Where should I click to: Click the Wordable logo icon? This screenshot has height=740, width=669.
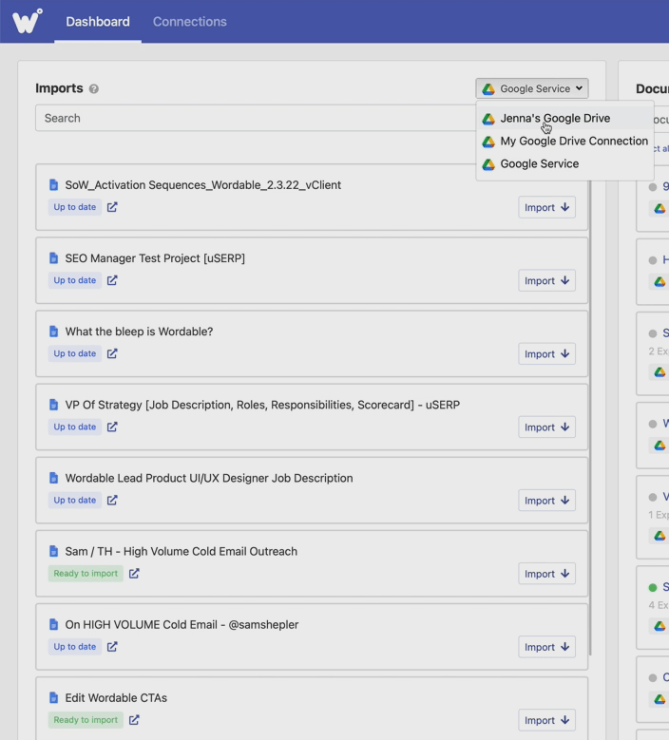click(x=27, y=21)
